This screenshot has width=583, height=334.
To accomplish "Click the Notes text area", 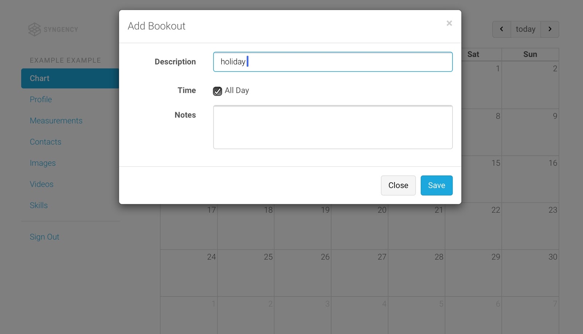I will click(x=333, y=127).
